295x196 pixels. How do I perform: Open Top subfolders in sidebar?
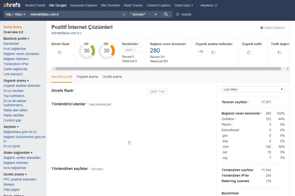[14, 96]
